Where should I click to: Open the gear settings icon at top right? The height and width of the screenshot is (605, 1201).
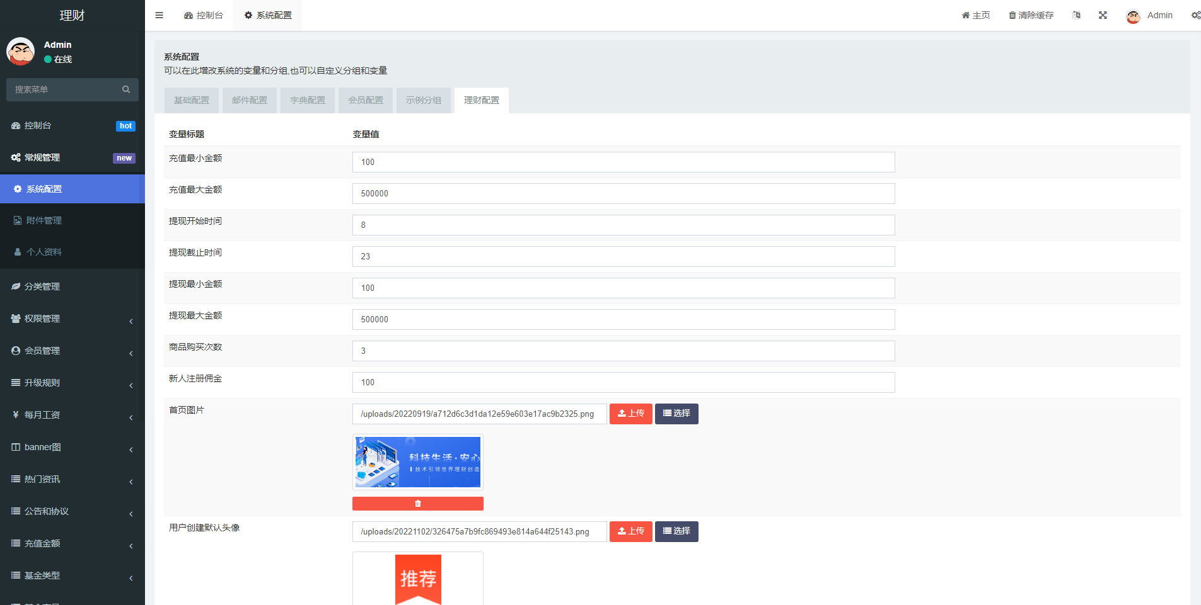point(1195,15)
